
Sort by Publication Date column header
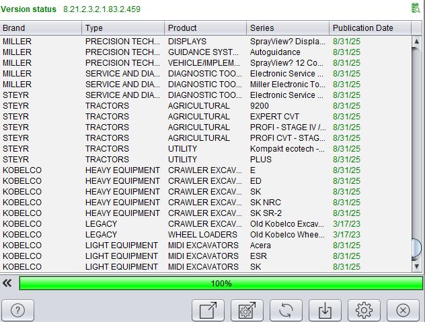point(370,28)
